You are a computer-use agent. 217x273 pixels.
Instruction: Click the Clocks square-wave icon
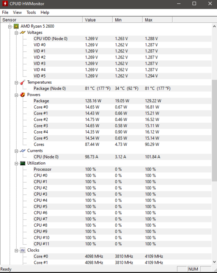pyautogui.click(x=23, y=250)
